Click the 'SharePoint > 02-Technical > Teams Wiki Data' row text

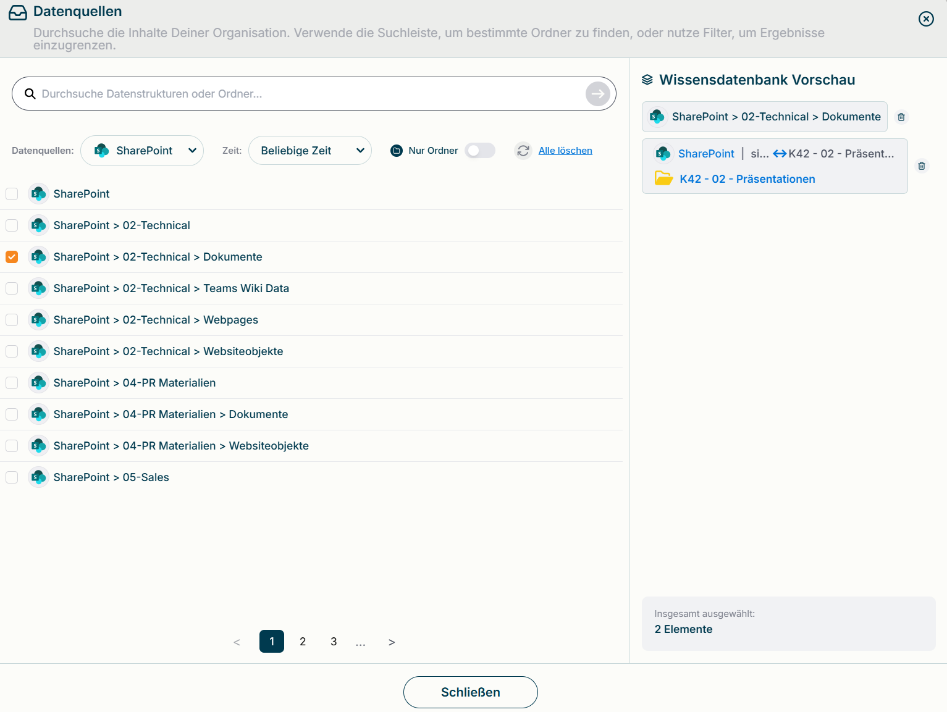(x=171, y=288)
